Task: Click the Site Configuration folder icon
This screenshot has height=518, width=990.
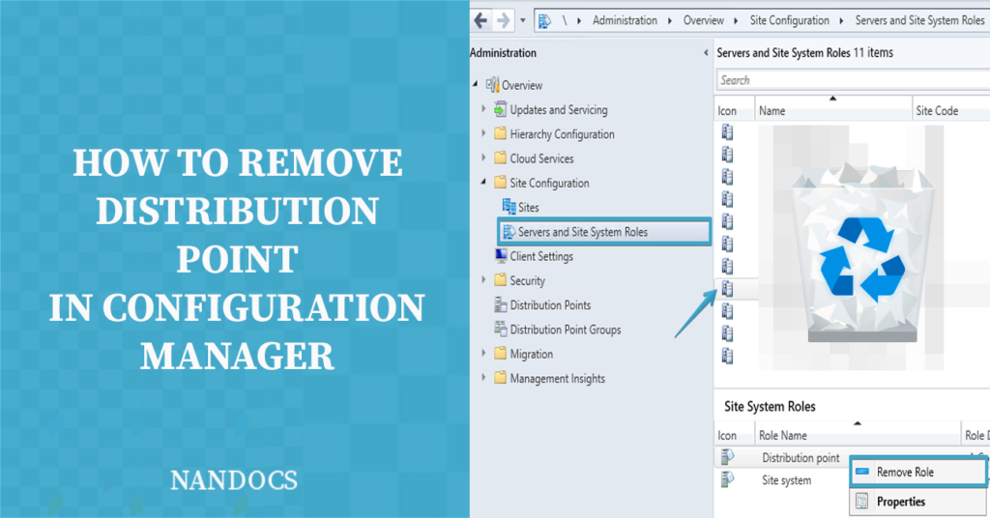Action: (500, 183)
